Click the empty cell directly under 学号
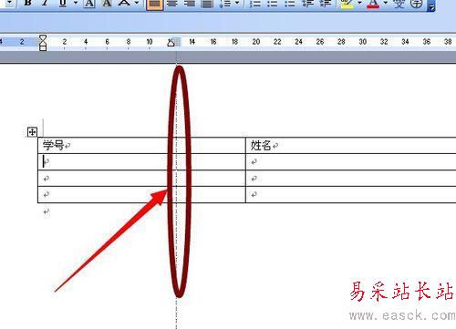Image resolution: width=456 pixels, height=329 pixels. [141, 161]
